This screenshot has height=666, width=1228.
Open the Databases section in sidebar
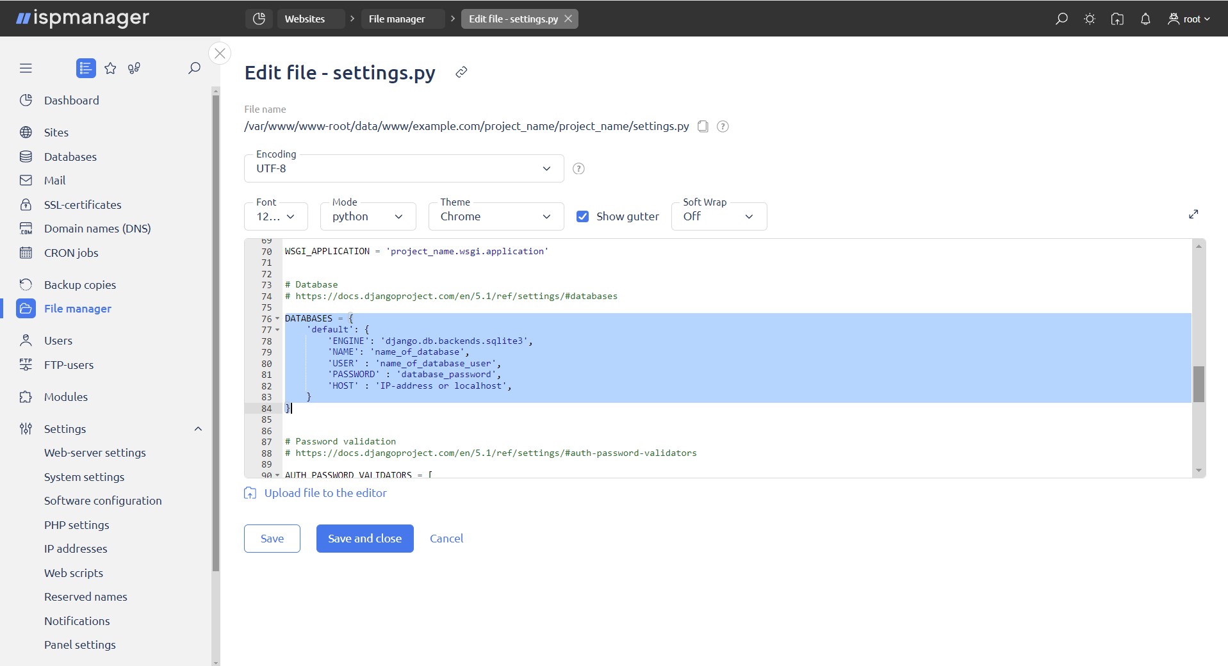click(x=70, y=156)
